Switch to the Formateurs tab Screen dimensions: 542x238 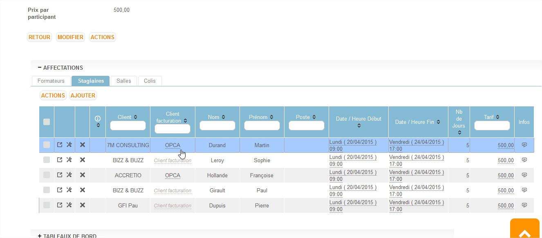pos(51,81)
